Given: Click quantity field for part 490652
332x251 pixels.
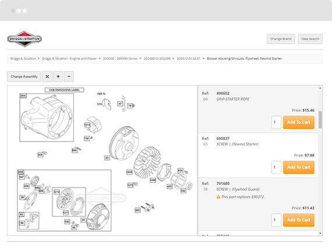Looking at the screenshot, I should click(276, 122).
